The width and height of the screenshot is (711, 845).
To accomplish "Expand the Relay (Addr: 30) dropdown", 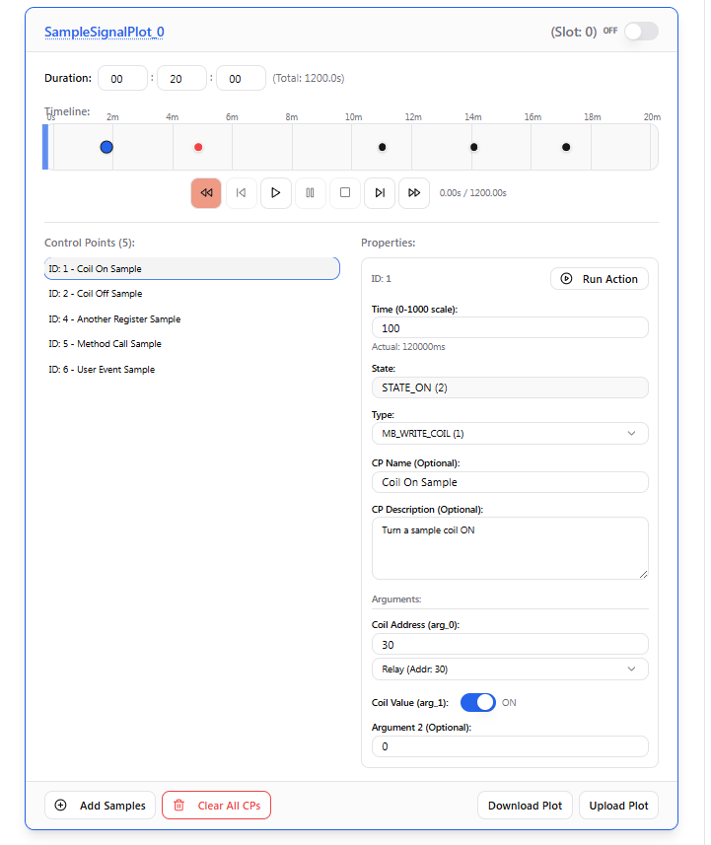I will click(x=510, y=669).
